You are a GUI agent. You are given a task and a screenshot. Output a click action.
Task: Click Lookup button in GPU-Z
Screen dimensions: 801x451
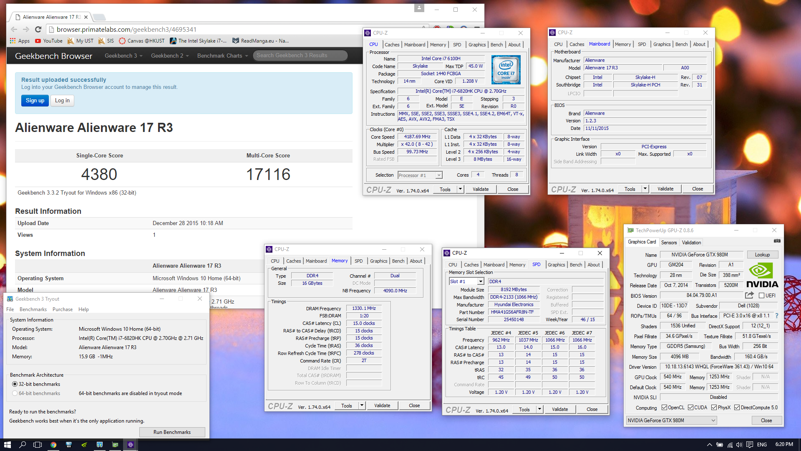762,255
